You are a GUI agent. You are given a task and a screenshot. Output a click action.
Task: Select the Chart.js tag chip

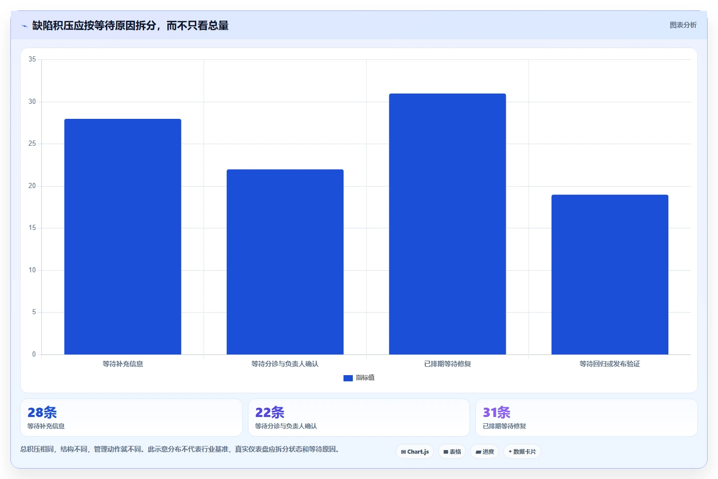pos(415,452)
